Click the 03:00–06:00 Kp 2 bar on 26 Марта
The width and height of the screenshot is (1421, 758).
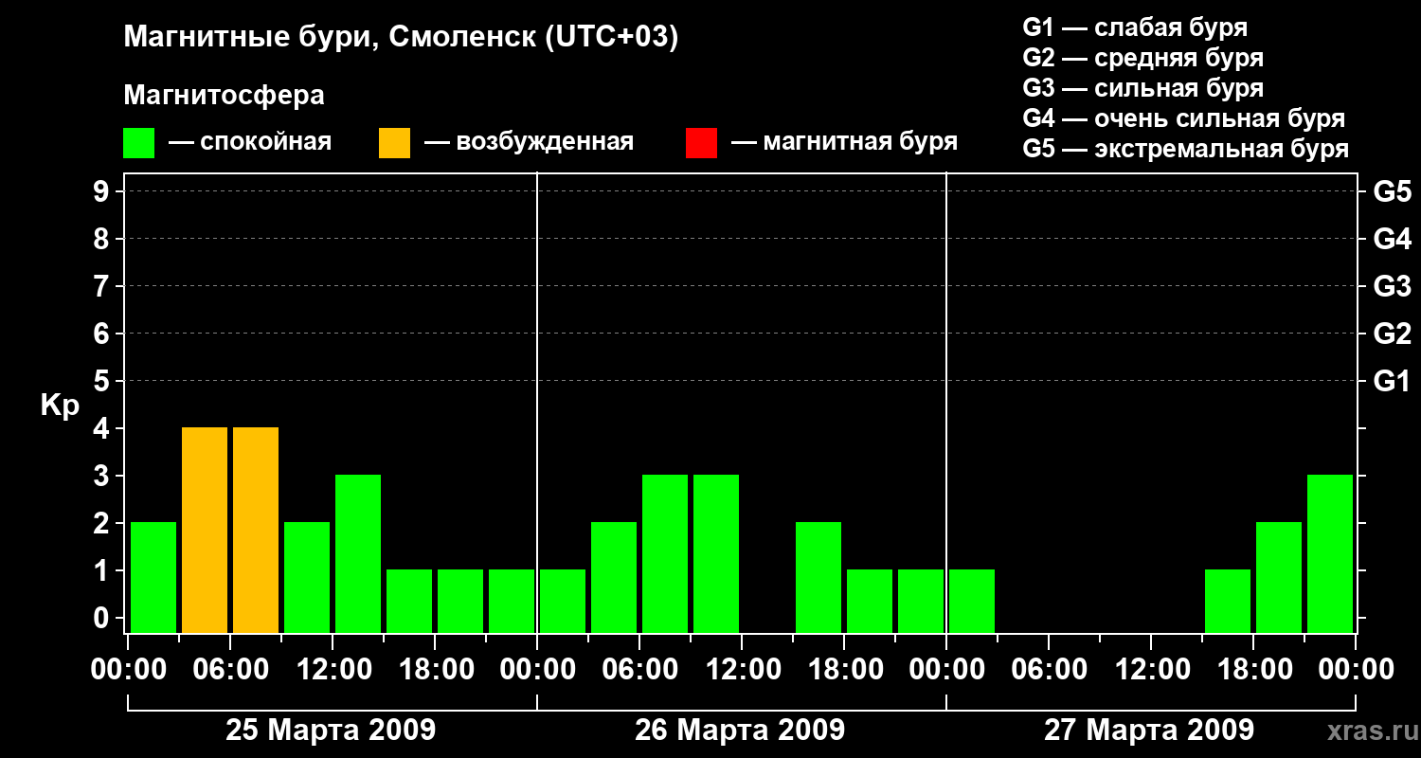coord(614,577)
